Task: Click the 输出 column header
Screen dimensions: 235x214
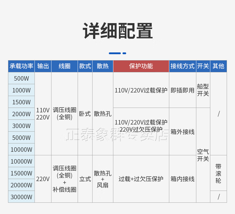Action: coord(43,66)
